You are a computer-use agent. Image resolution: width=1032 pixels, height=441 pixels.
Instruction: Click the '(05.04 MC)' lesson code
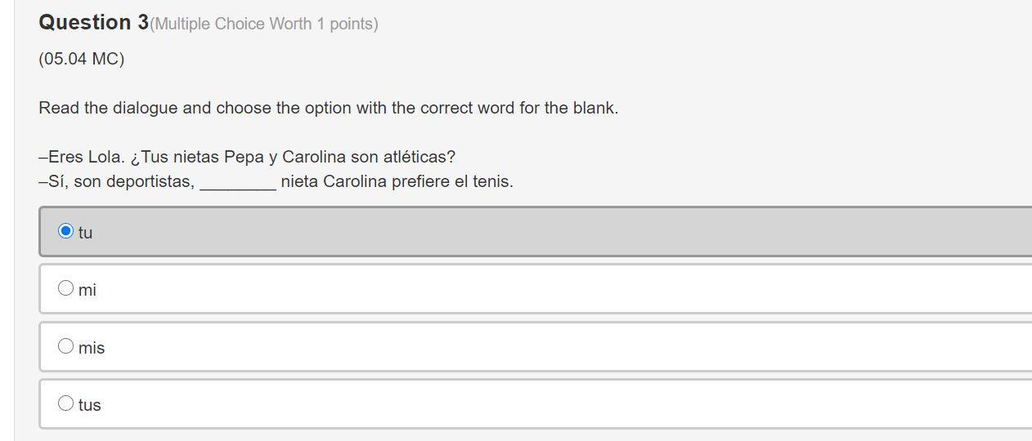click(x=81, y=59)
